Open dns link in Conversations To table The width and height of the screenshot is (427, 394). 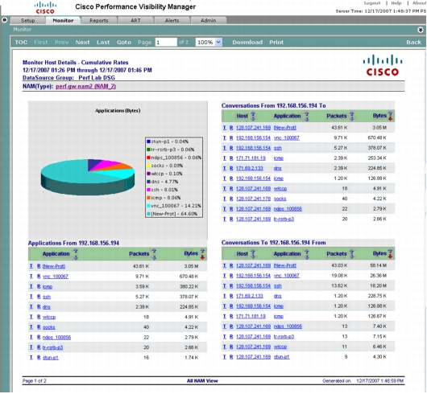277,296
